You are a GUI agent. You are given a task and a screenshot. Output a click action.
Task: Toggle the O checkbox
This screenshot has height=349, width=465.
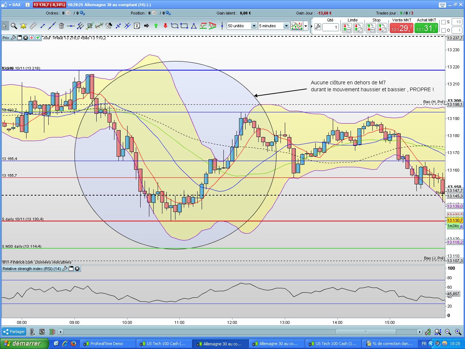(443, 30)
